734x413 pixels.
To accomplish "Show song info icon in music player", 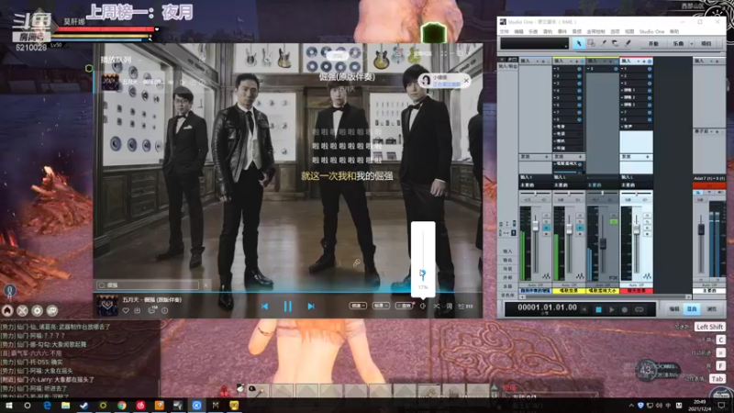I will (x=165, y=310).
